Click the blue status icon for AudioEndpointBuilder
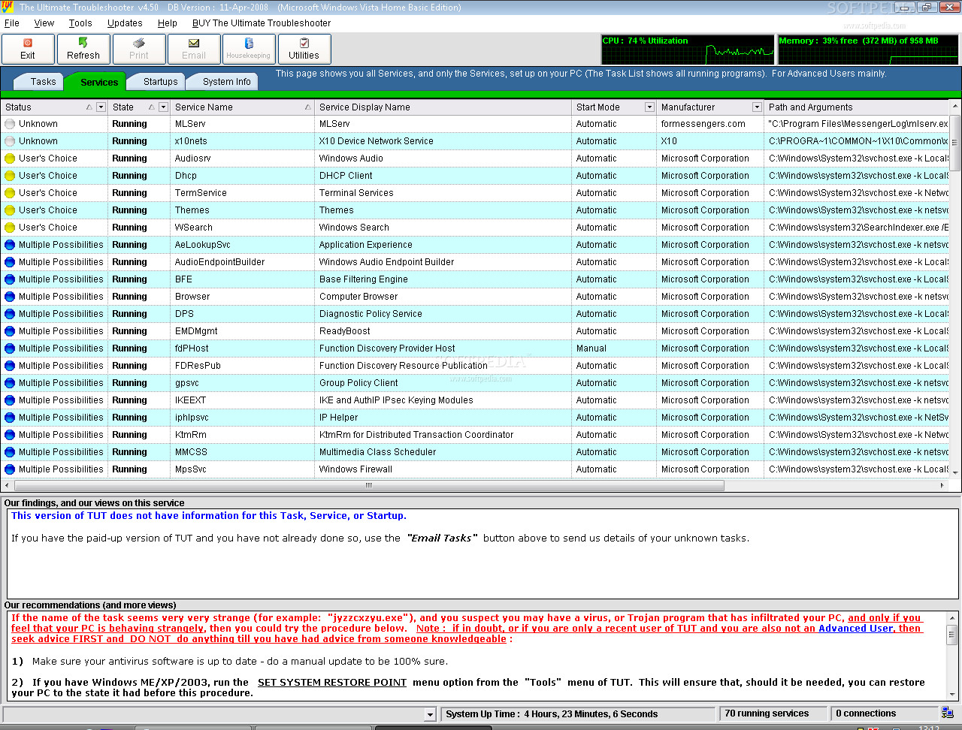The height and width of the screenshot is (730, 962). point(10,262)
